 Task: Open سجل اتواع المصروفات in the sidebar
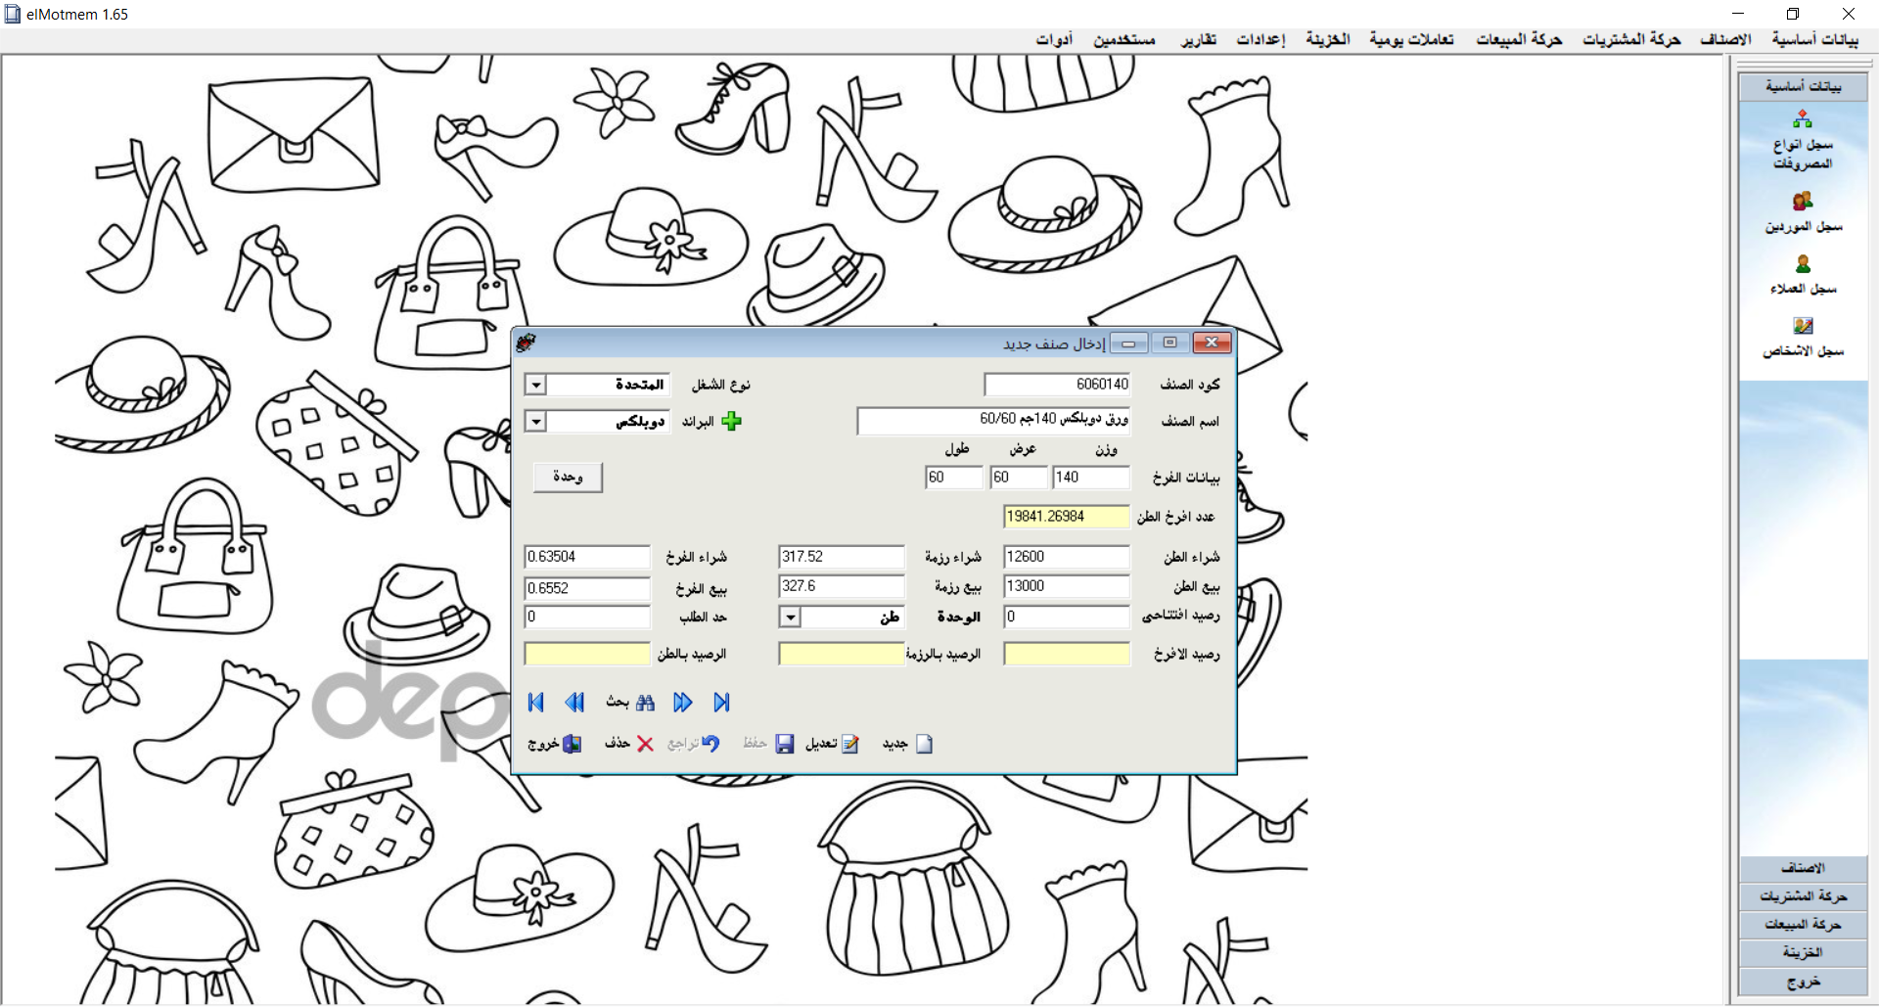[1803, 140]
